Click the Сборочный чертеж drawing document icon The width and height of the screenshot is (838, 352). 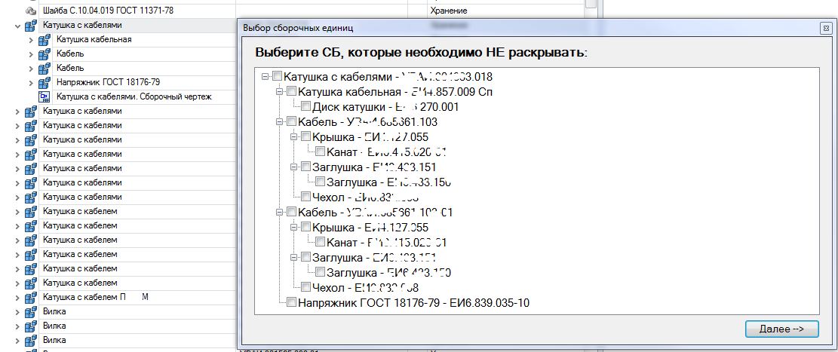coord(45,97)
